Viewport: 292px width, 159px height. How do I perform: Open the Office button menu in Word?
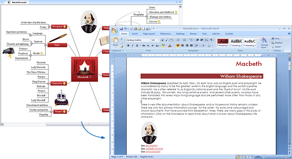coord(114,30)
